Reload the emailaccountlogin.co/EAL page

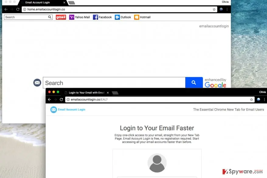tap(61, 99)
